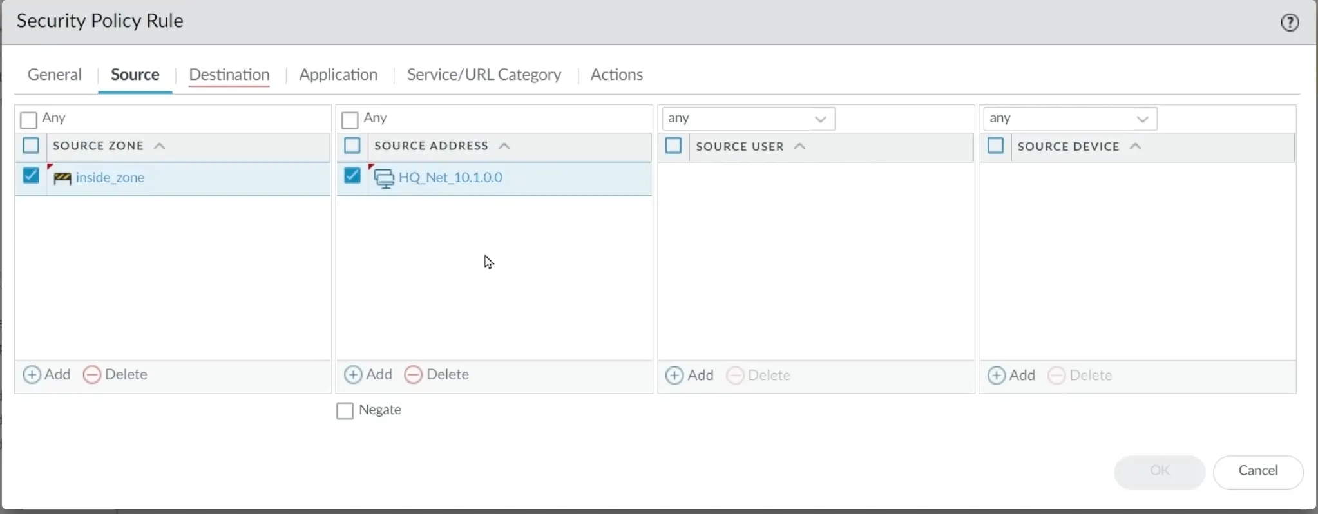Click the Add plus icon under Source Device
The width and height of the screenshot is (1318, 514).
pyautogui.click(x=996, y=376)
